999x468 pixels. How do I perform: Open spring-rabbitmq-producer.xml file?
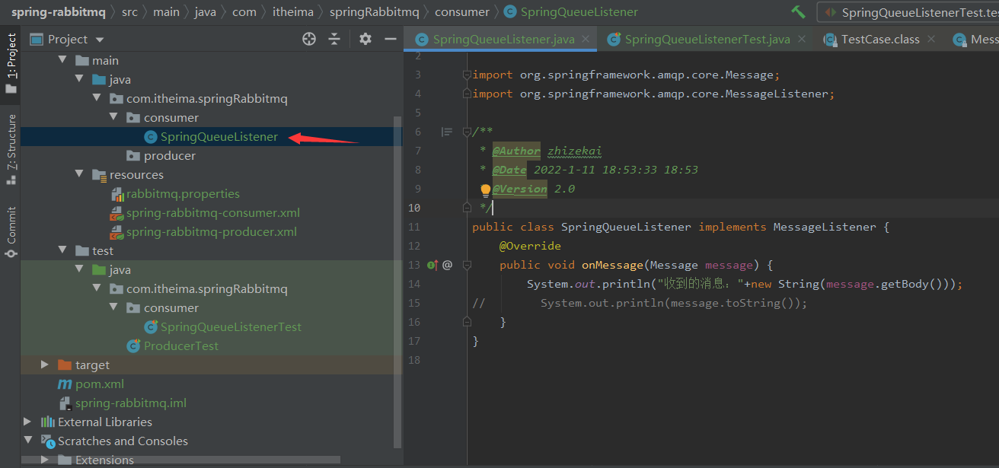coord(212,231)
